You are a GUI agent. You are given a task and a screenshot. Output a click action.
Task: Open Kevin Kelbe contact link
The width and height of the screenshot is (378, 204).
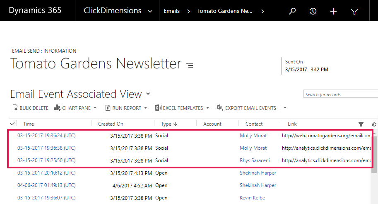coord(252,198)
